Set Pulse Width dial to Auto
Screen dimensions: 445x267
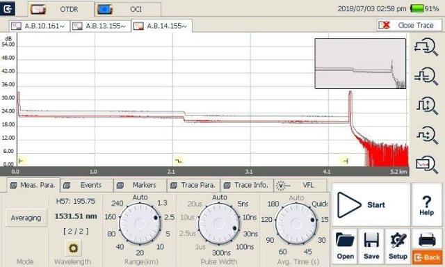pyautogui.click(x=220, y=197)
